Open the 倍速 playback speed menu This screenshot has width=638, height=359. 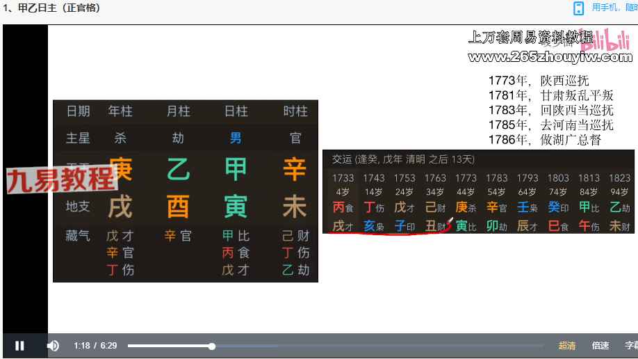coord(600,346)
